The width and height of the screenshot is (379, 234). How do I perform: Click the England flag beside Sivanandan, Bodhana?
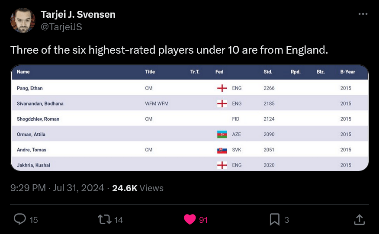coord(222,104)
